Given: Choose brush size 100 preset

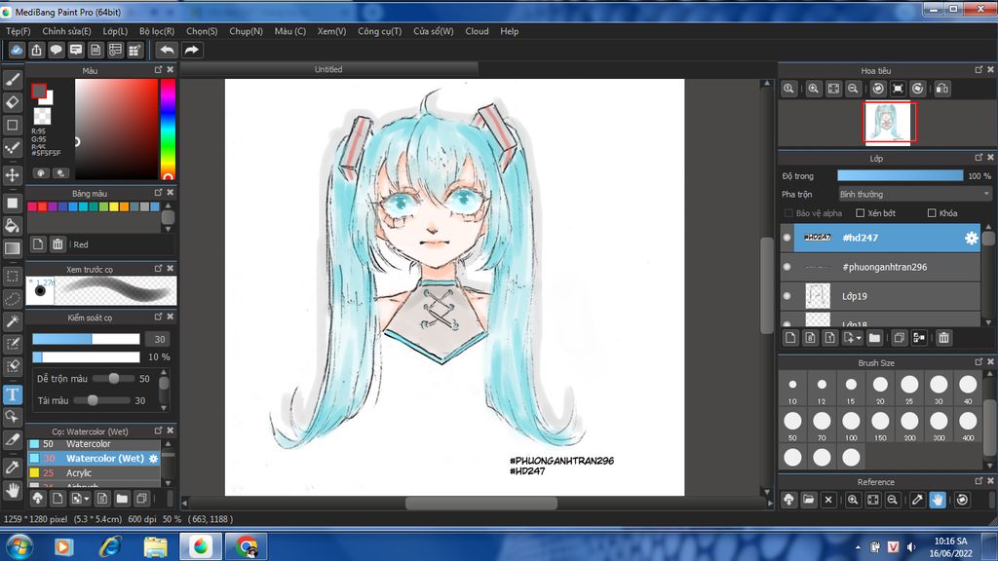Looking at the screenshot, I should [x=851, y=425].
